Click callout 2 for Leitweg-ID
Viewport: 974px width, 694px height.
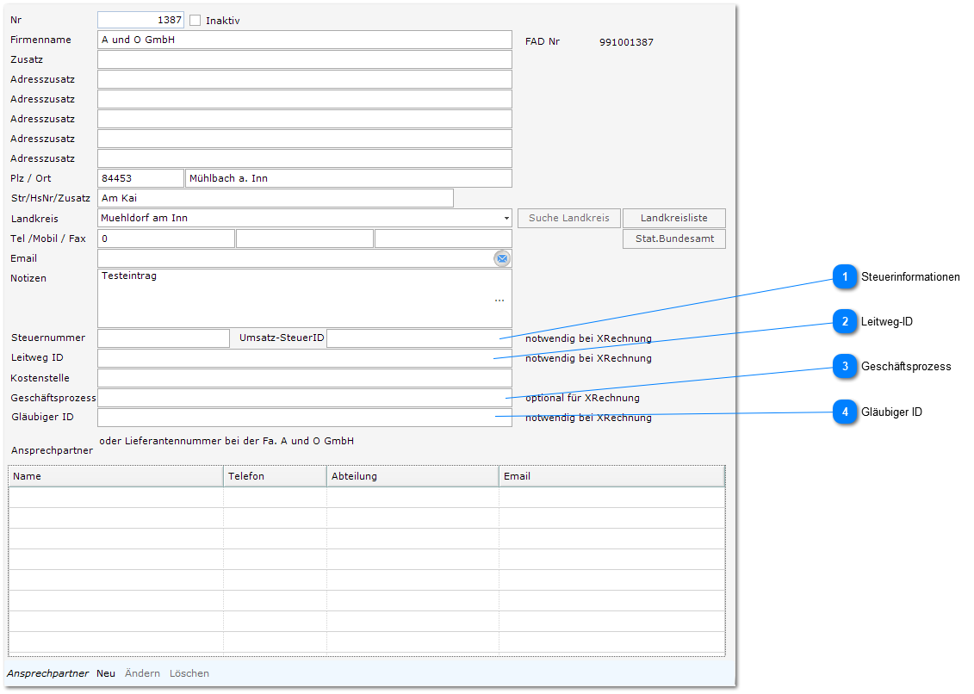click(845, 323)
